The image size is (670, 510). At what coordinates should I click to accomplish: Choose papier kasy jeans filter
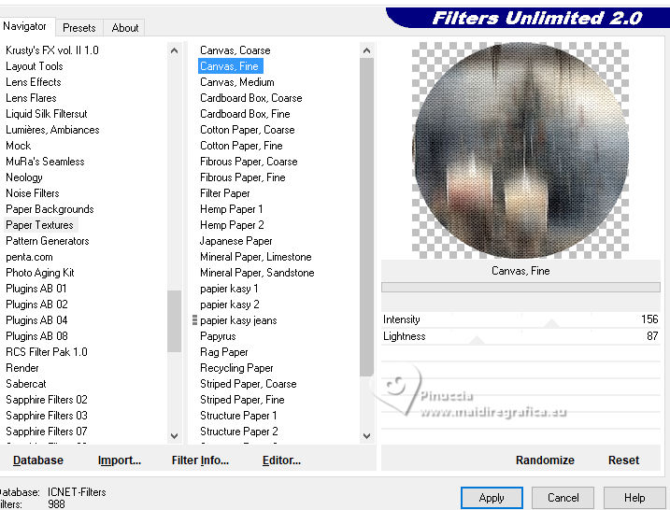(x=238, y=320)
